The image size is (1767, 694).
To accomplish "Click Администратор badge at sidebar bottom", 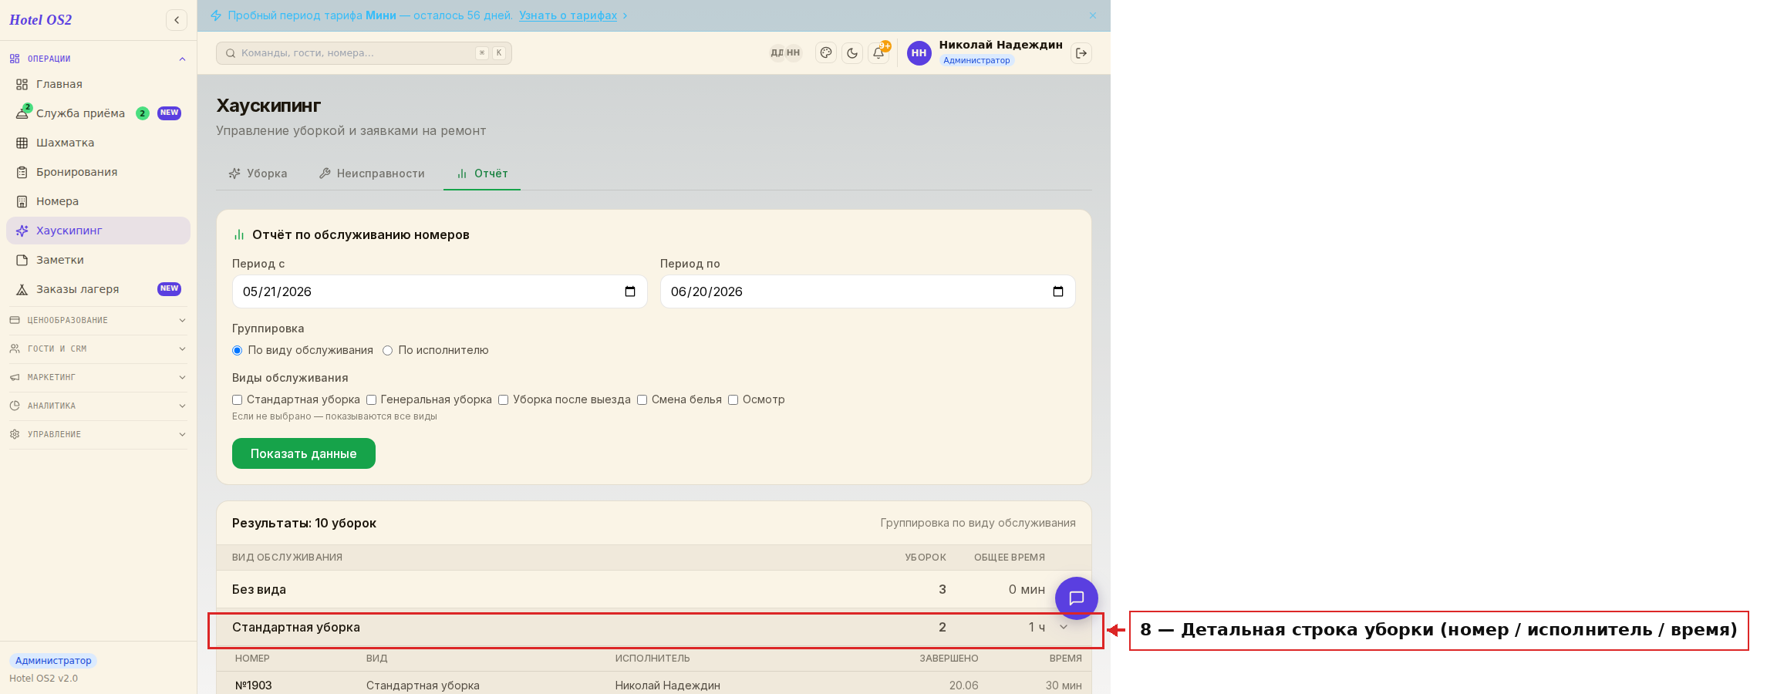I will [x=53, y=660].
